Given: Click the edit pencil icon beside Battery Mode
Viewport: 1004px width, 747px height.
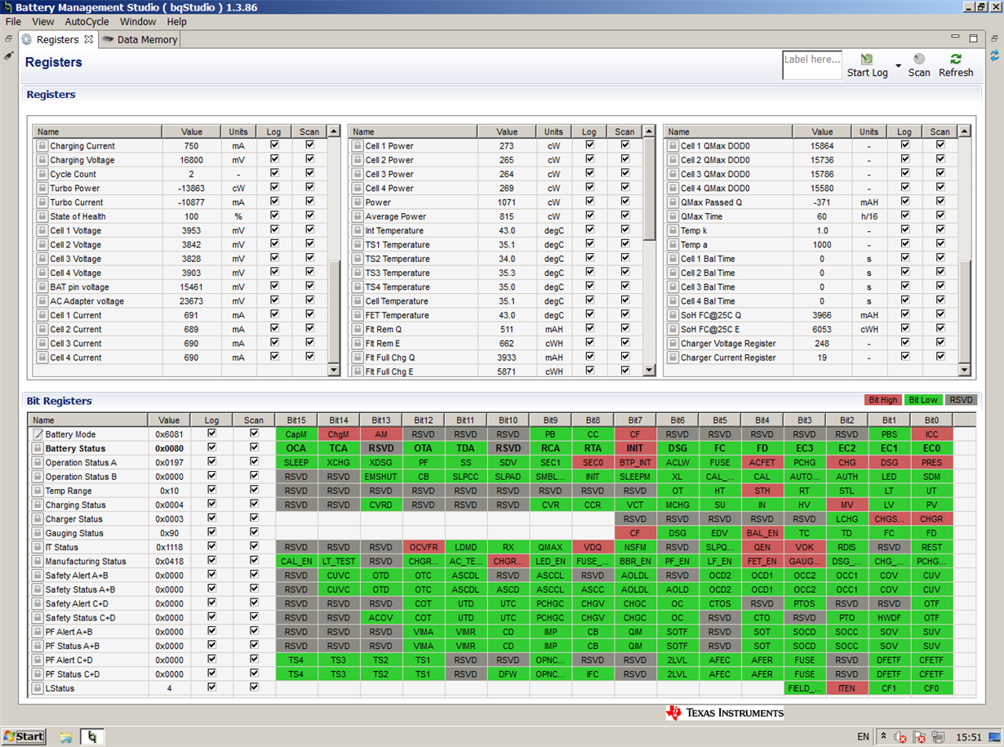Looking at the screenshot, I should tap(38, 434).
